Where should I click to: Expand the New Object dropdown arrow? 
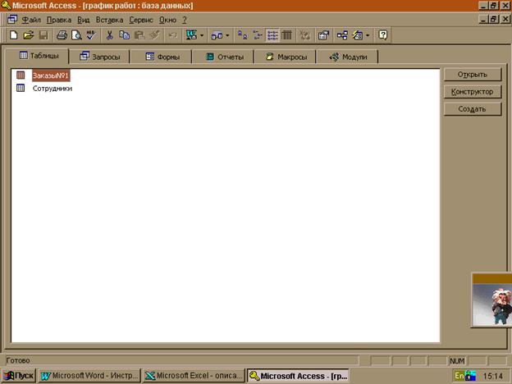coord(368,35)
